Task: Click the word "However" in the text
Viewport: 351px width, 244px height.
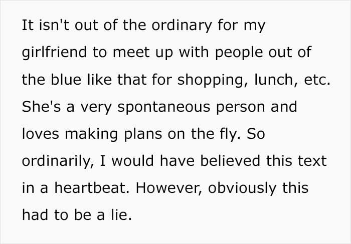Action: (x=169, y=188)
